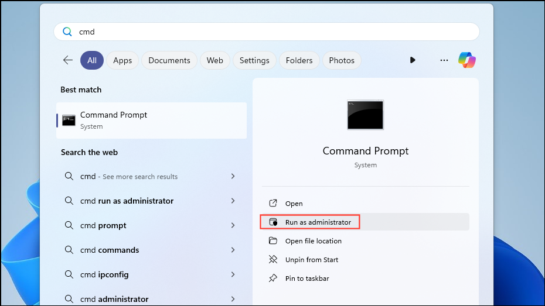545x306 pixels.
Task: Switch to the Web filter tab
Action: click(215, 60)
